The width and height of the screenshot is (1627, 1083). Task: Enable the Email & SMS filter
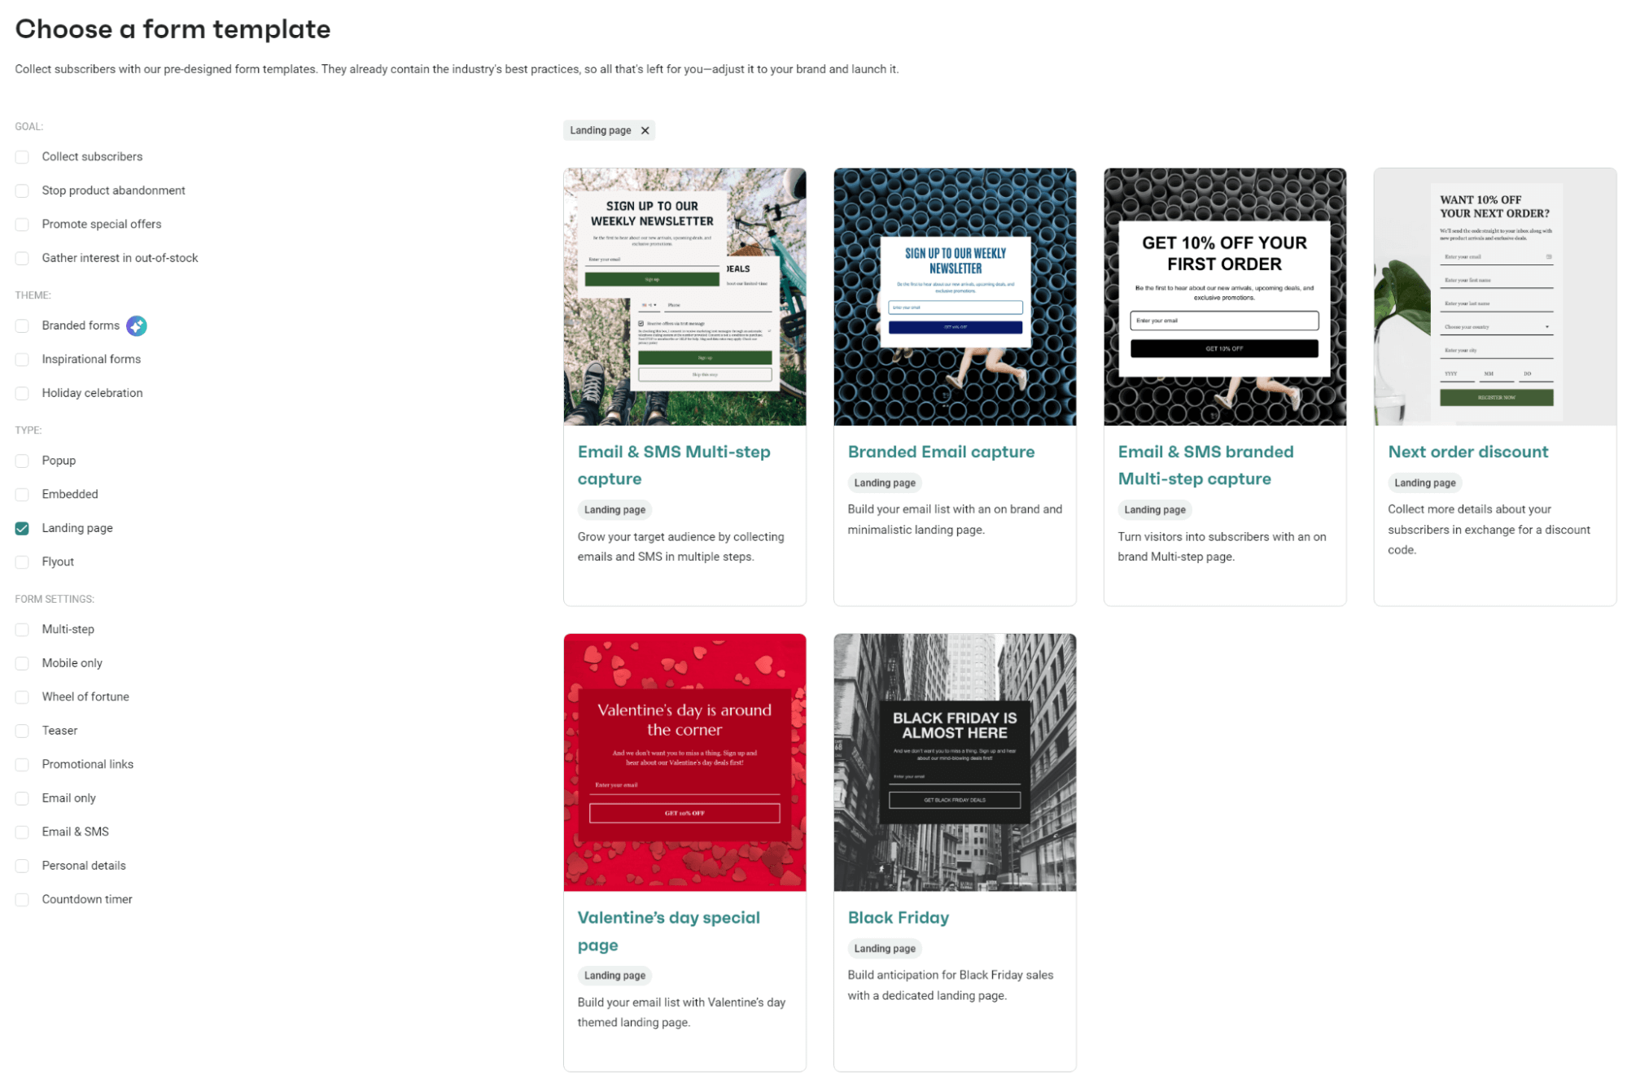22,832
